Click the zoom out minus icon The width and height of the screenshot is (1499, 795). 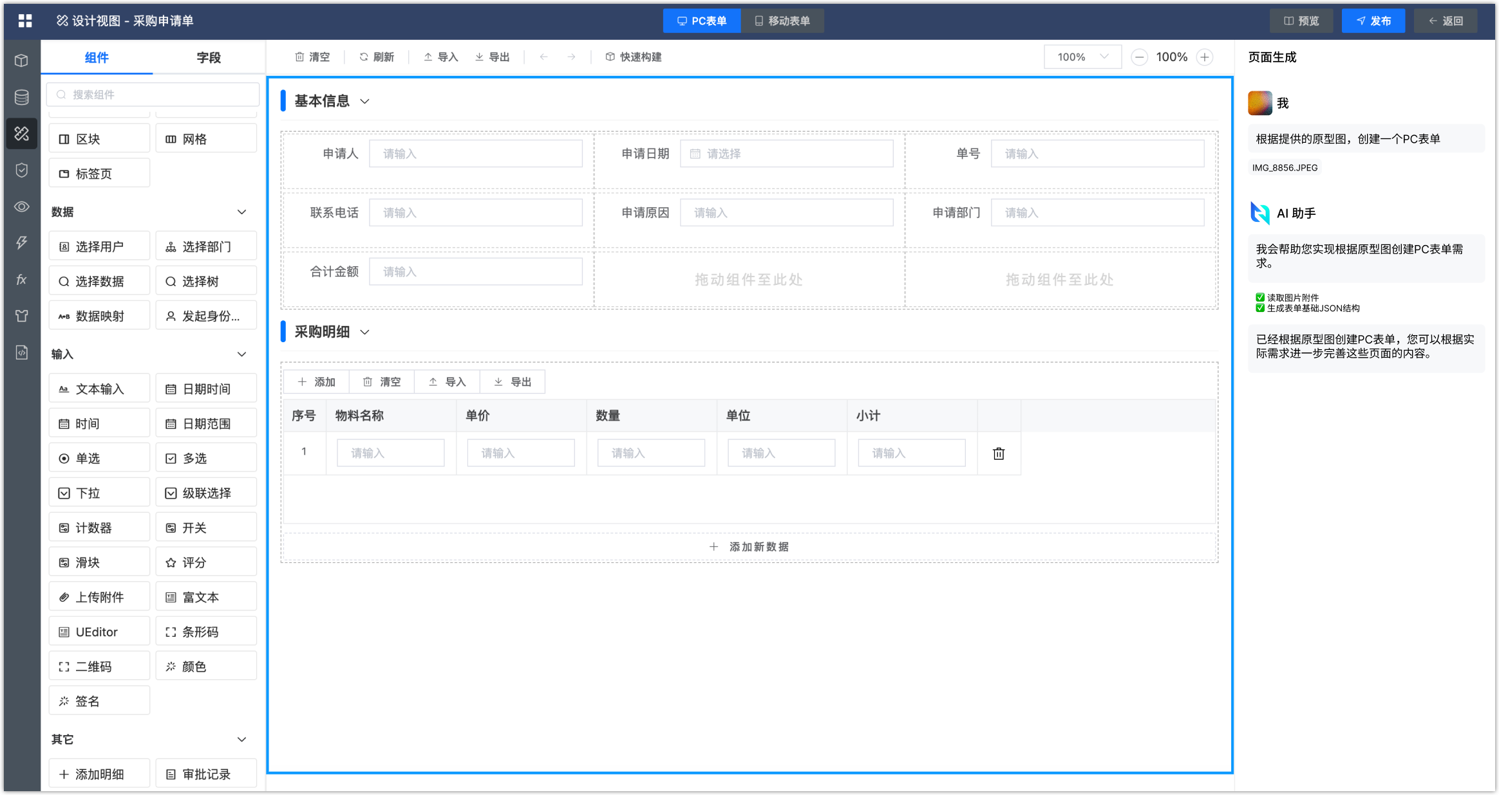(1139, 57)
